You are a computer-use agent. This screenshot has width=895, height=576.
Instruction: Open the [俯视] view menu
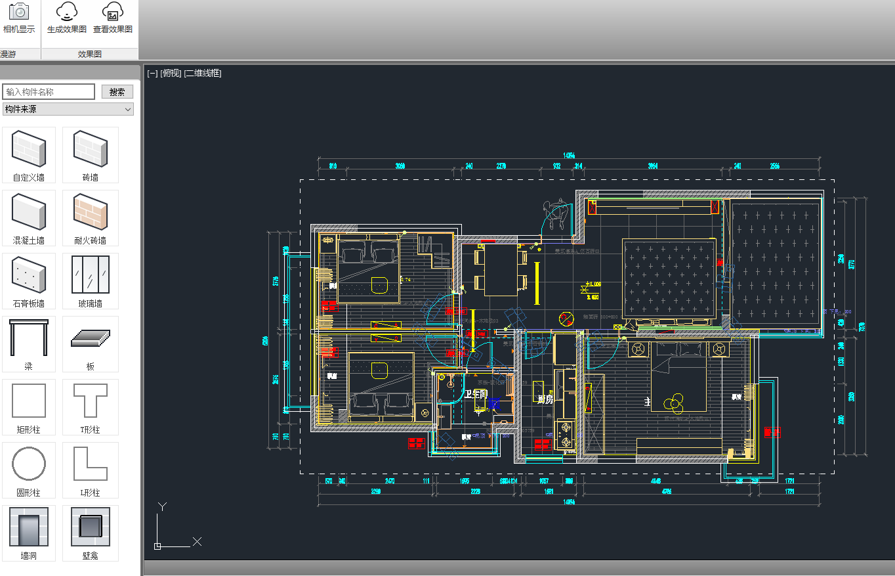[x=171, y=73]
